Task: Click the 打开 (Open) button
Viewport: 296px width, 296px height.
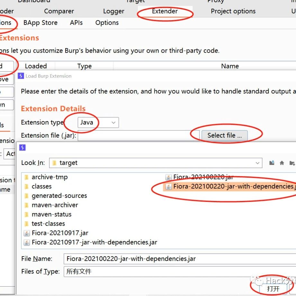Action: (x=273, y=289)
